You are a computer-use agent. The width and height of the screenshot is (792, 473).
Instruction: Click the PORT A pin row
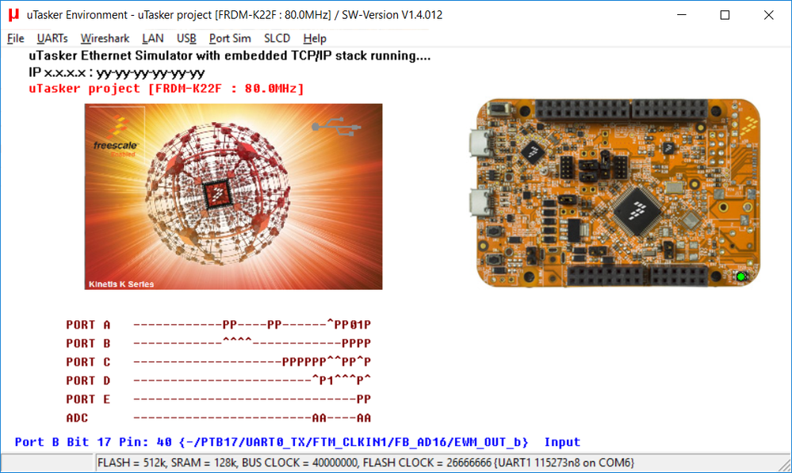pyautogui.click(x=252, y=325)
